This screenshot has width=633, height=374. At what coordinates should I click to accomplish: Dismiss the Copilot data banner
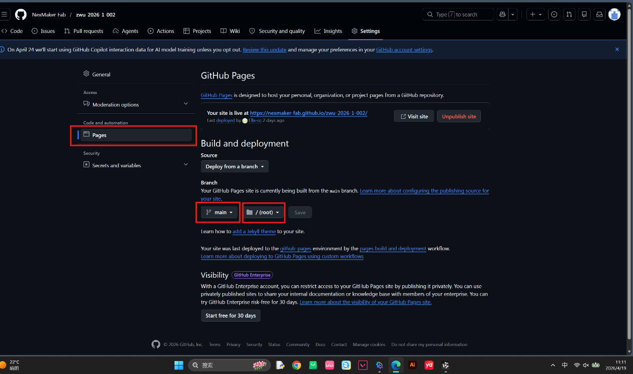coord(617,49)
